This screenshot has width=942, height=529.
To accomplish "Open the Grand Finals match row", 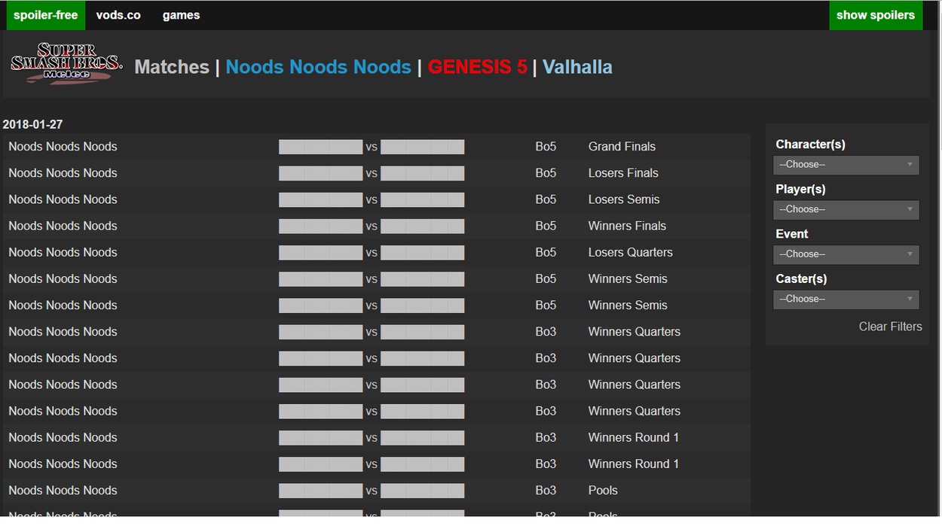I will pos(376,147).
